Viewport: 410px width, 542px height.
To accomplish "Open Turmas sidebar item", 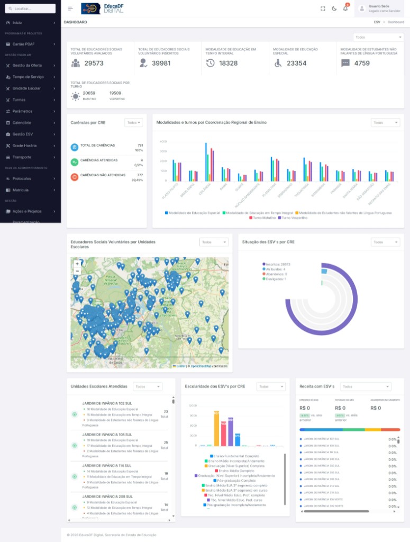I will (30, 100).
